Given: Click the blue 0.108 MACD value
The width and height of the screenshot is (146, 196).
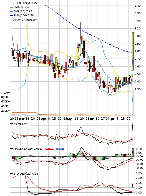Looking at the screenshot, I should (x=60, y=149).
